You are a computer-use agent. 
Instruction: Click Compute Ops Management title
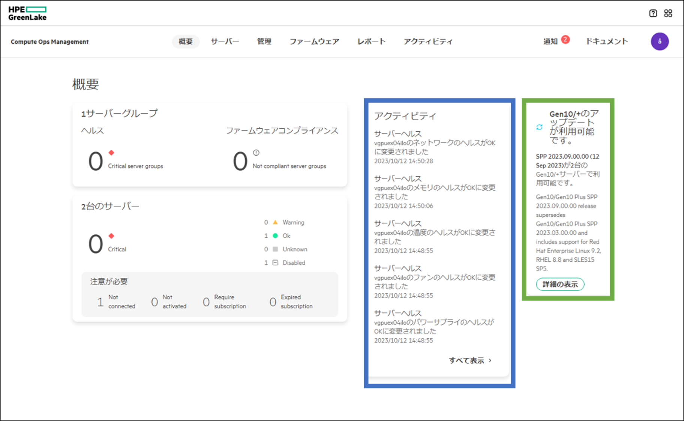pos(49,42)
